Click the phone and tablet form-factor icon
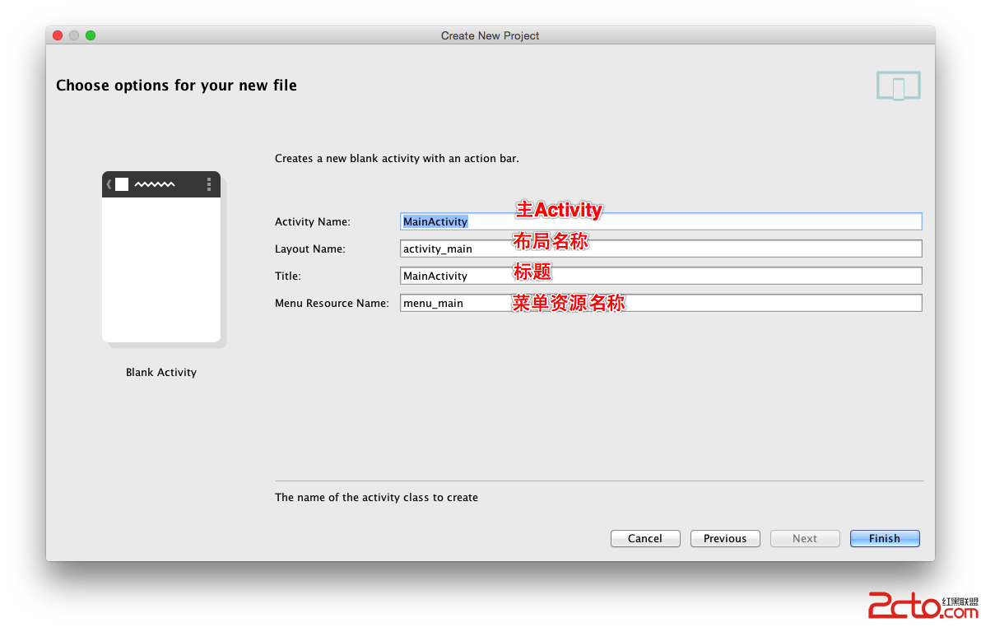981x627 pixels. pyautogui.click(x=899, y=86)
